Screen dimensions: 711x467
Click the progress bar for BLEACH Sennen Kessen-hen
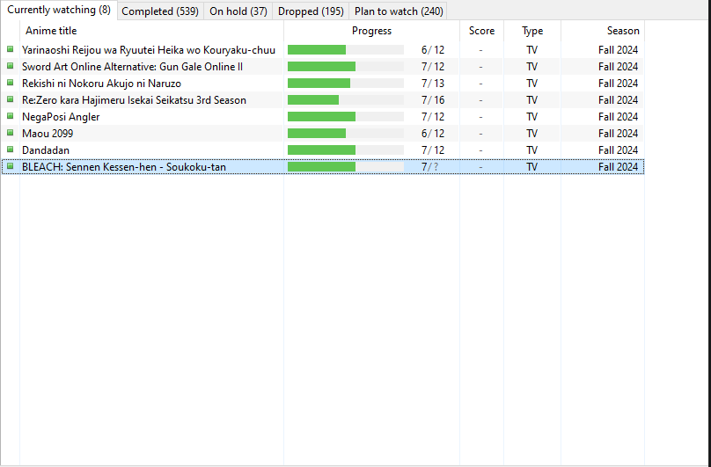346,167
